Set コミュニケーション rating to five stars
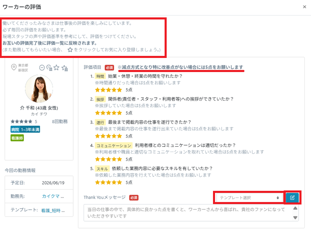This screenshot has width=311, height=231. 120,159
